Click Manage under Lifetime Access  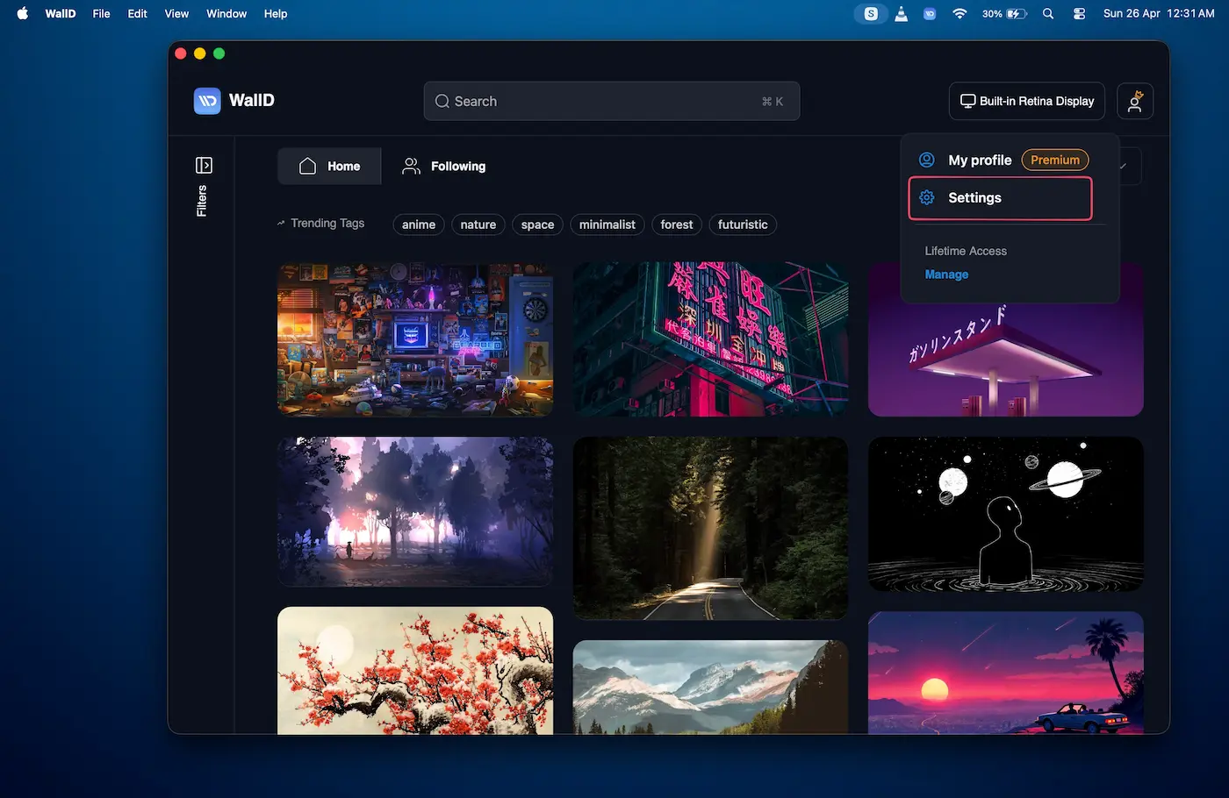[x=946, y=274]
